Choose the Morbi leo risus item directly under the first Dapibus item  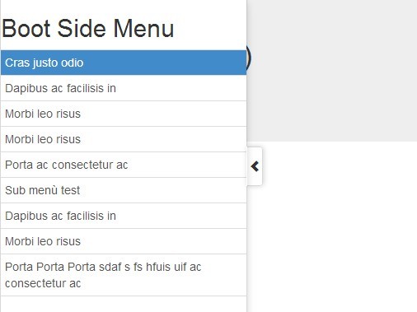coord(124,114)
